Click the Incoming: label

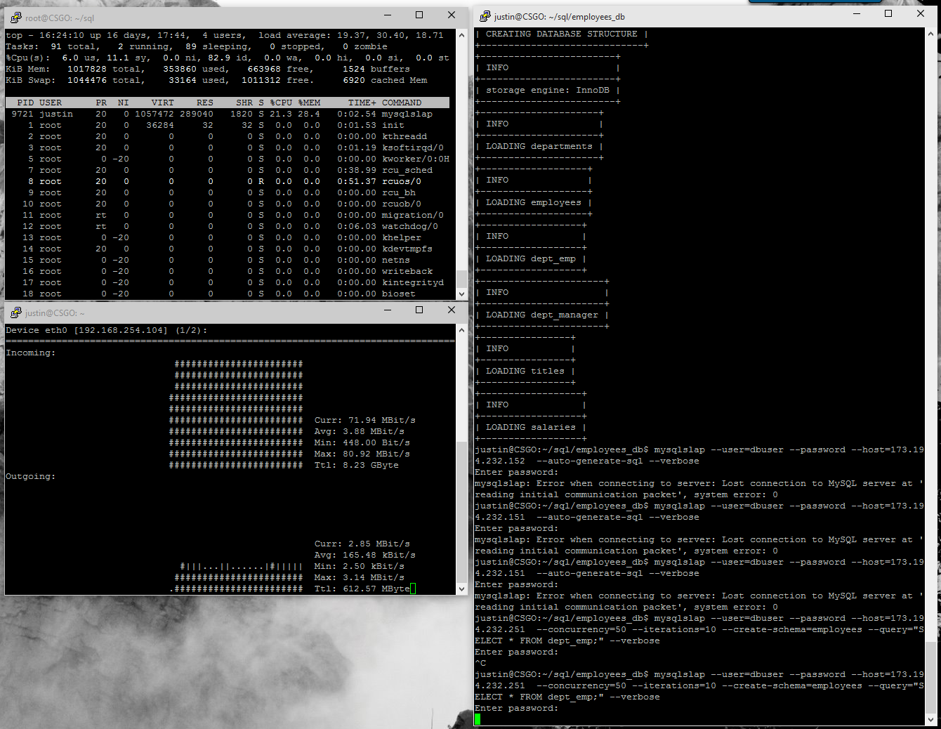point(31,353)
